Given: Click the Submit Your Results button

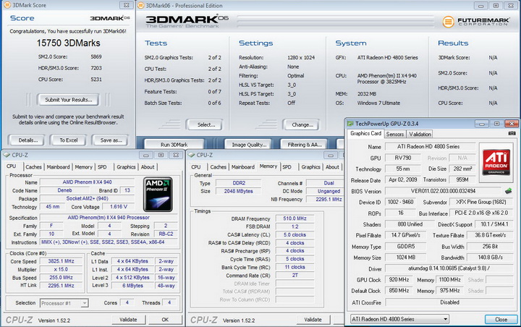Looking at the screenshot, I should point(69,100).
